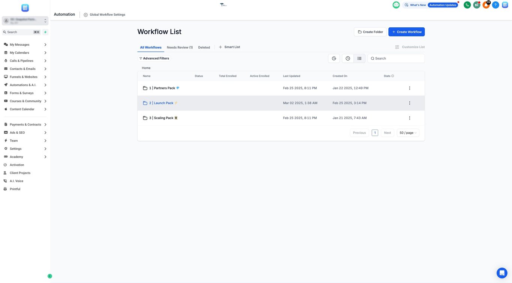Click Customize List
512x283 pixels.
pos(410,47)
